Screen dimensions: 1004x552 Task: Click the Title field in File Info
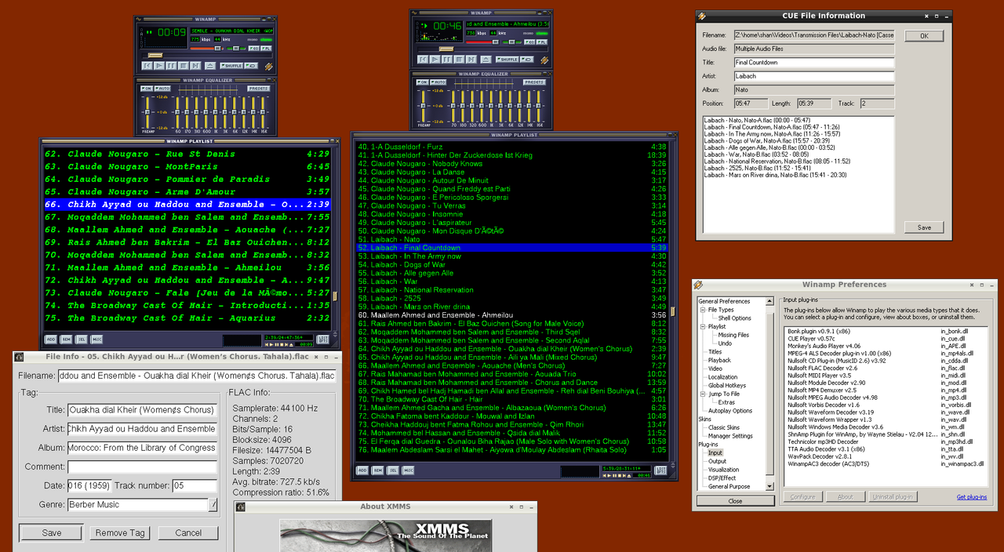[x=142, y=410]
